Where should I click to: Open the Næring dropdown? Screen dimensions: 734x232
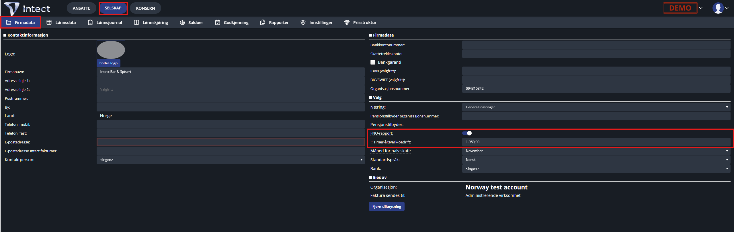596,107
